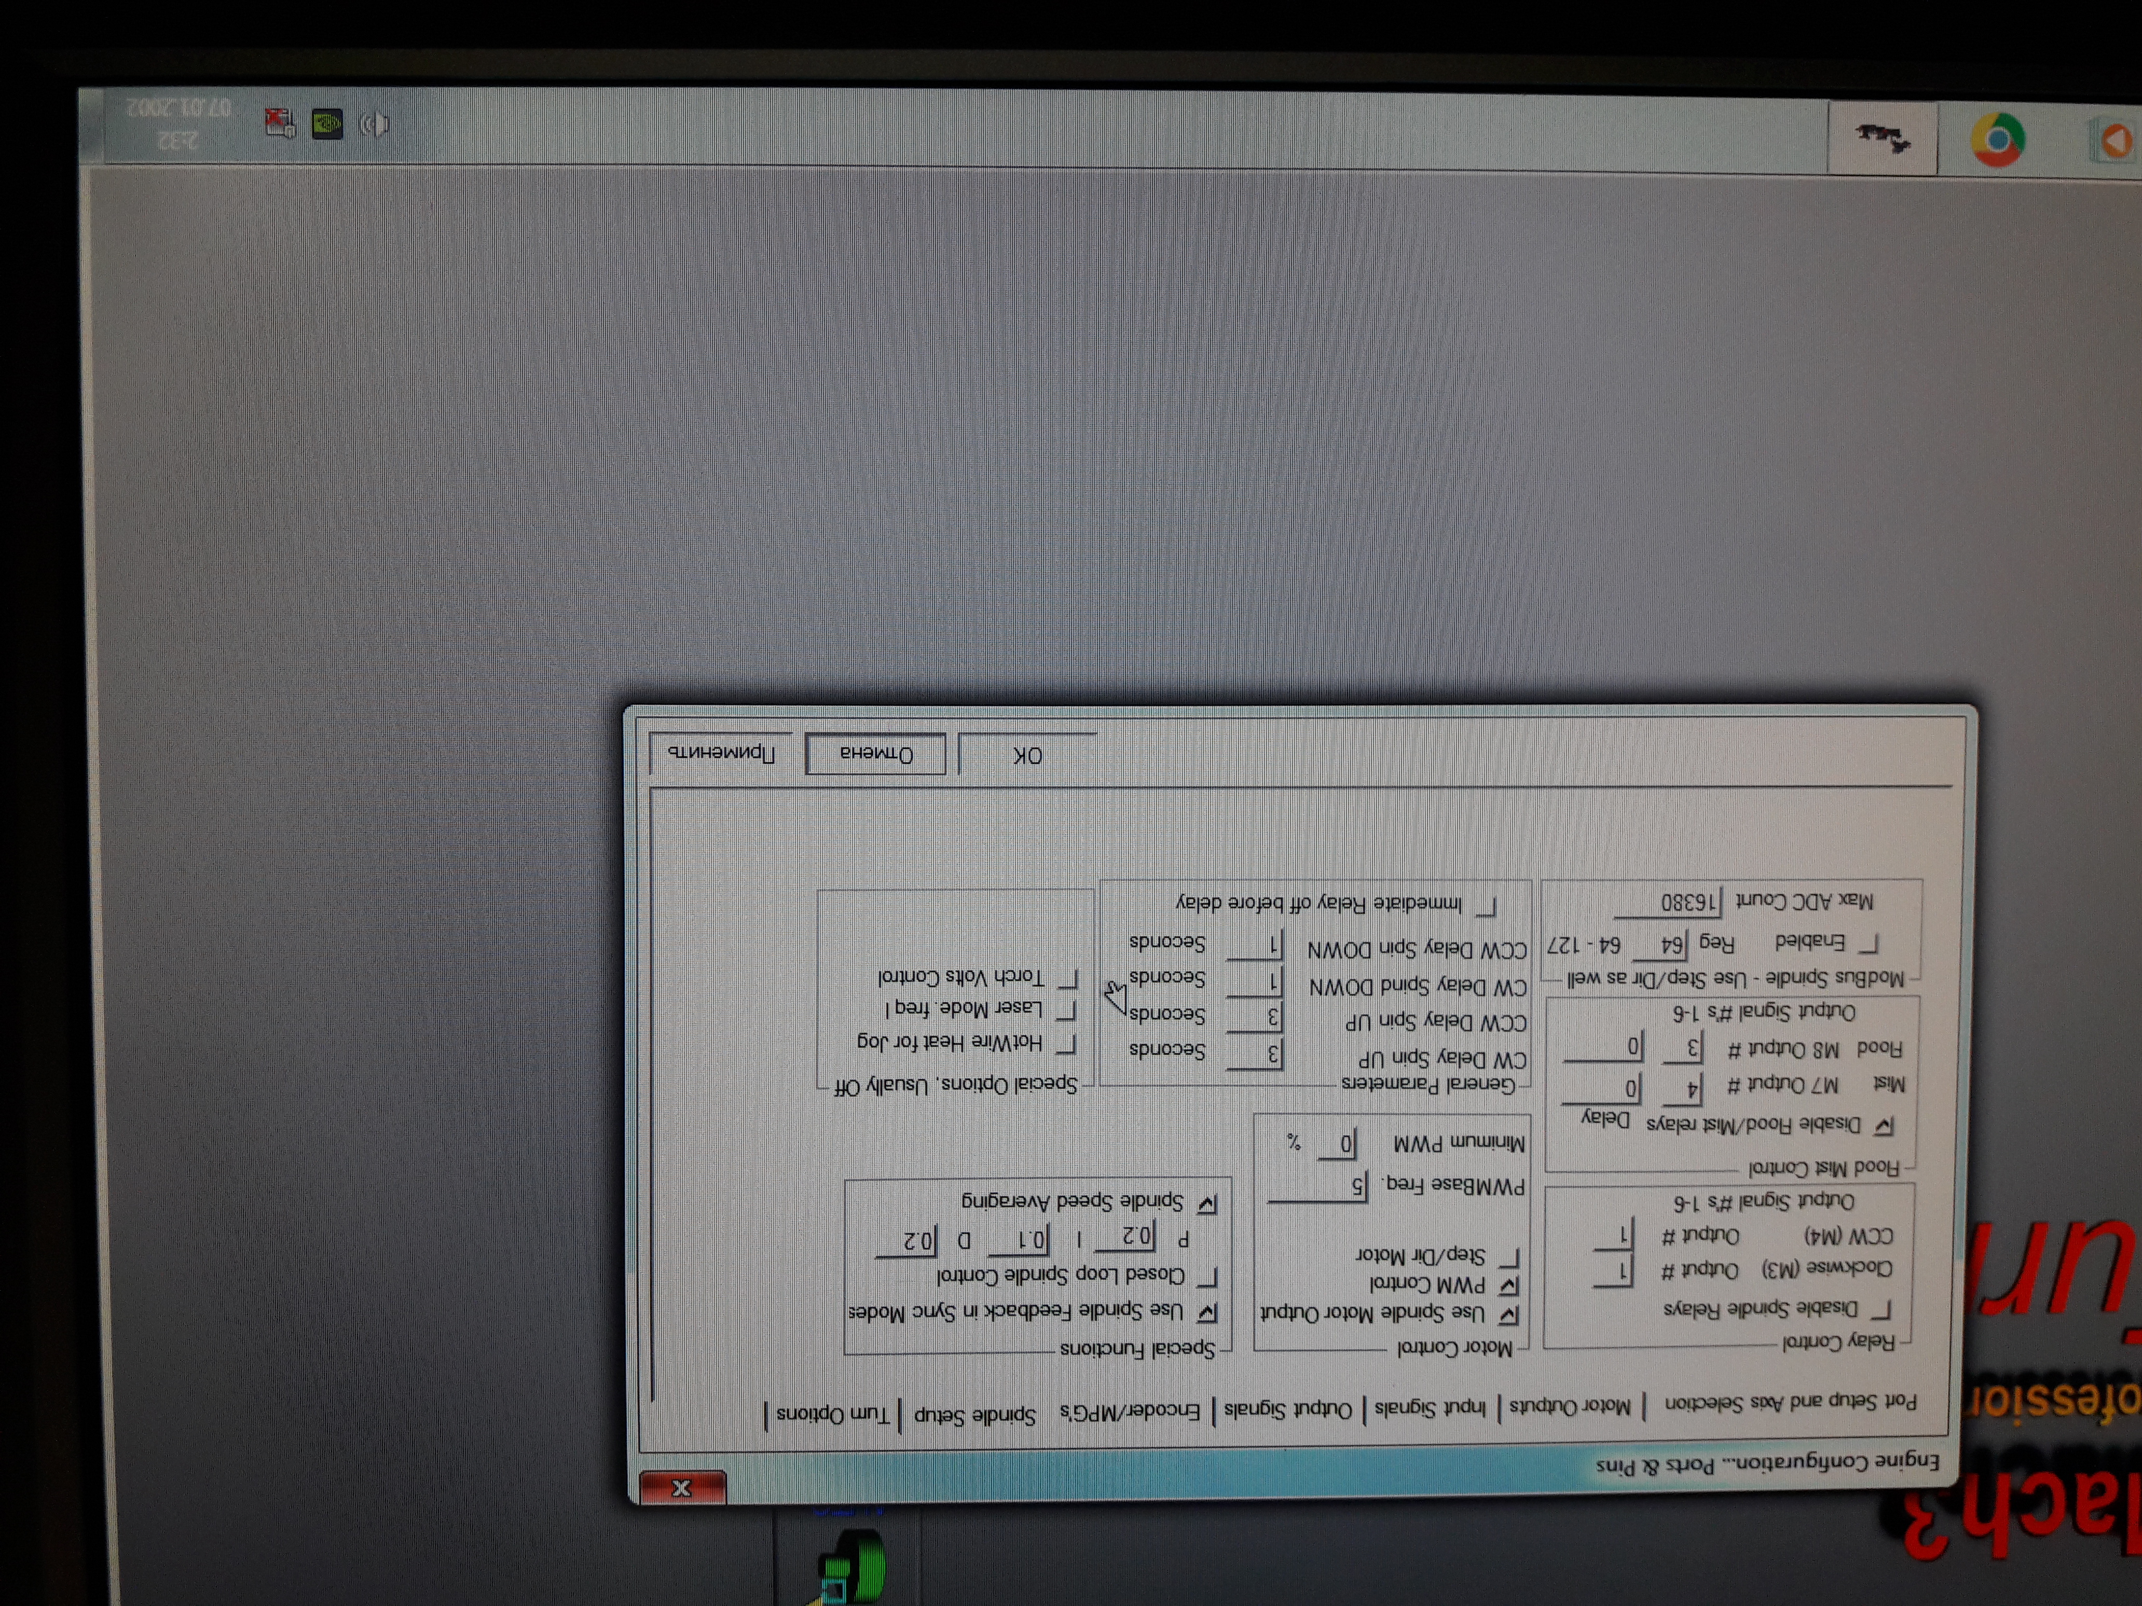
Task: Click the Отмена cancel button
Action: 875,754
